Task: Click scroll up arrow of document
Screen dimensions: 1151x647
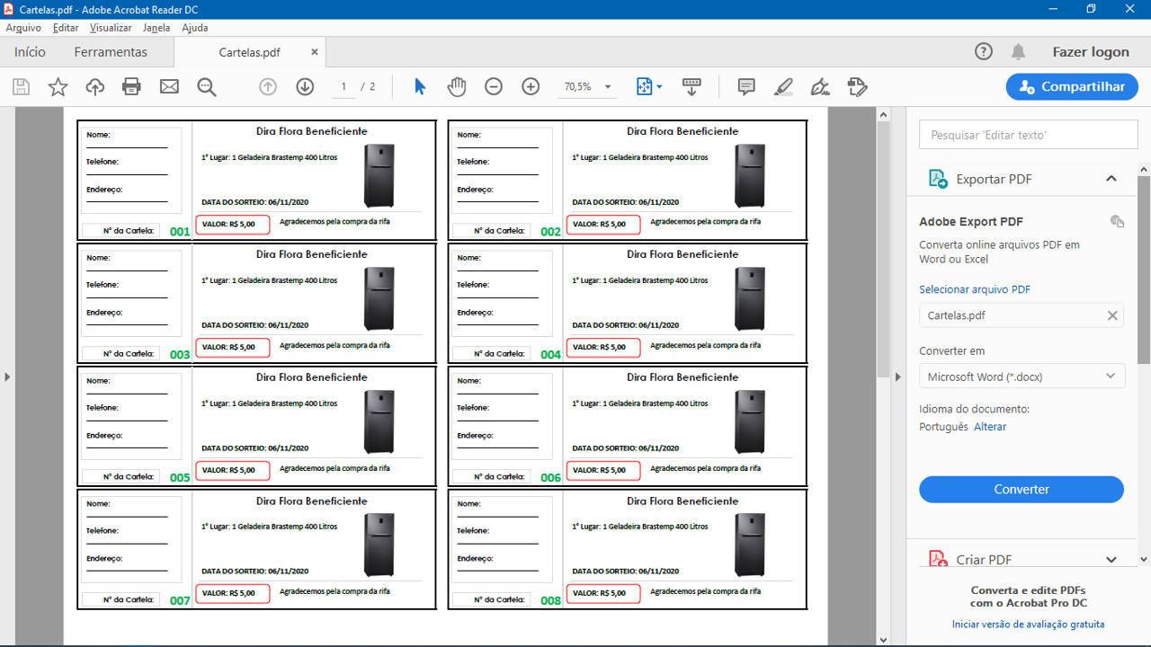Action: [x=883, y=115]
